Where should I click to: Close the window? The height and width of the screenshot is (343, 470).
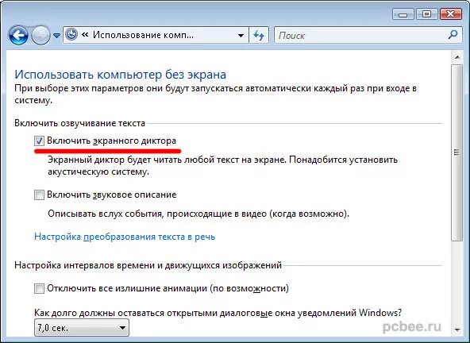[x=450, y=14]
